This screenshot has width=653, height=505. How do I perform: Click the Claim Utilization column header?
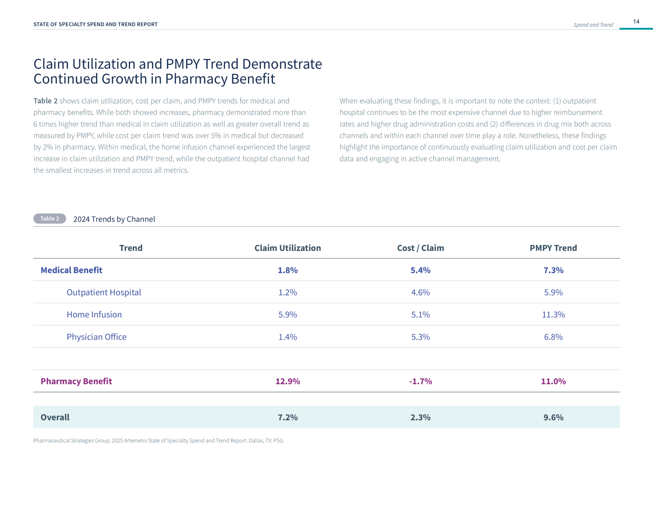[288, 248]
